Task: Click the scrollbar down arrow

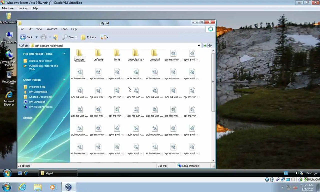Action: [x=213, y=160]
